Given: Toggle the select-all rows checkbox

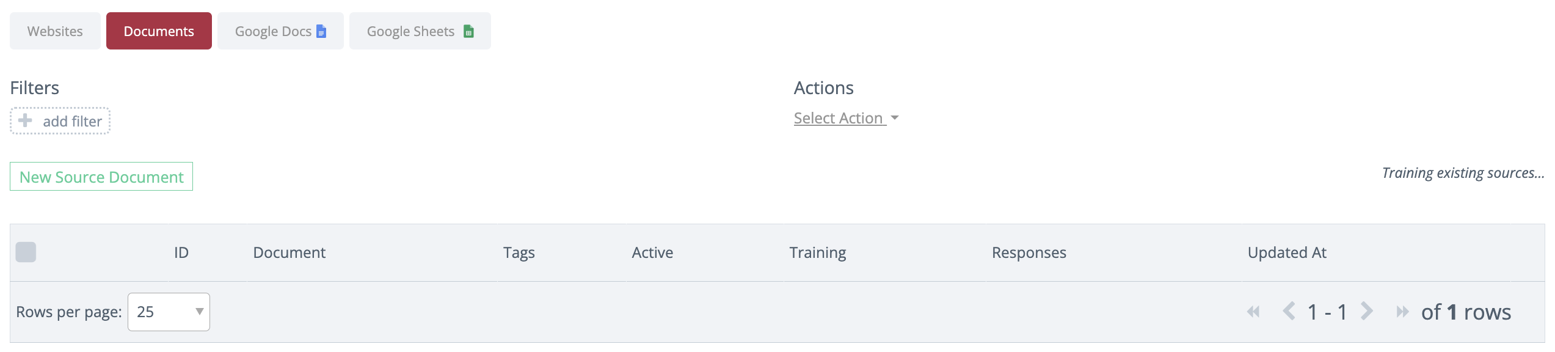Looking at the screenshot, I should click(x=26, y=252).
